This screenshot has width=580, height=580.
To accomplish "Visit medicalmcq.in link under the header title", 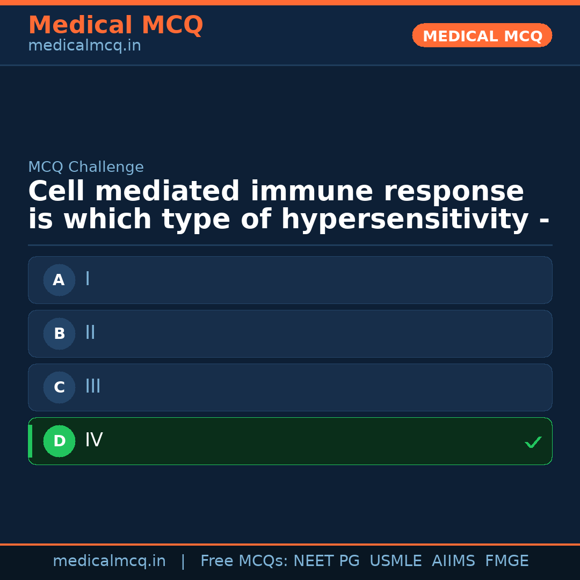I will 84,46.
